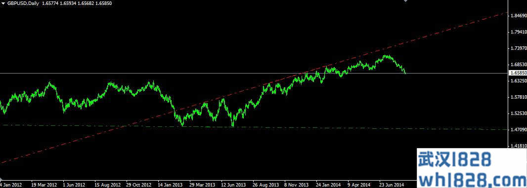Click the 14 Jan 2013 date label
527x188 pixels.
pos(170,185)
